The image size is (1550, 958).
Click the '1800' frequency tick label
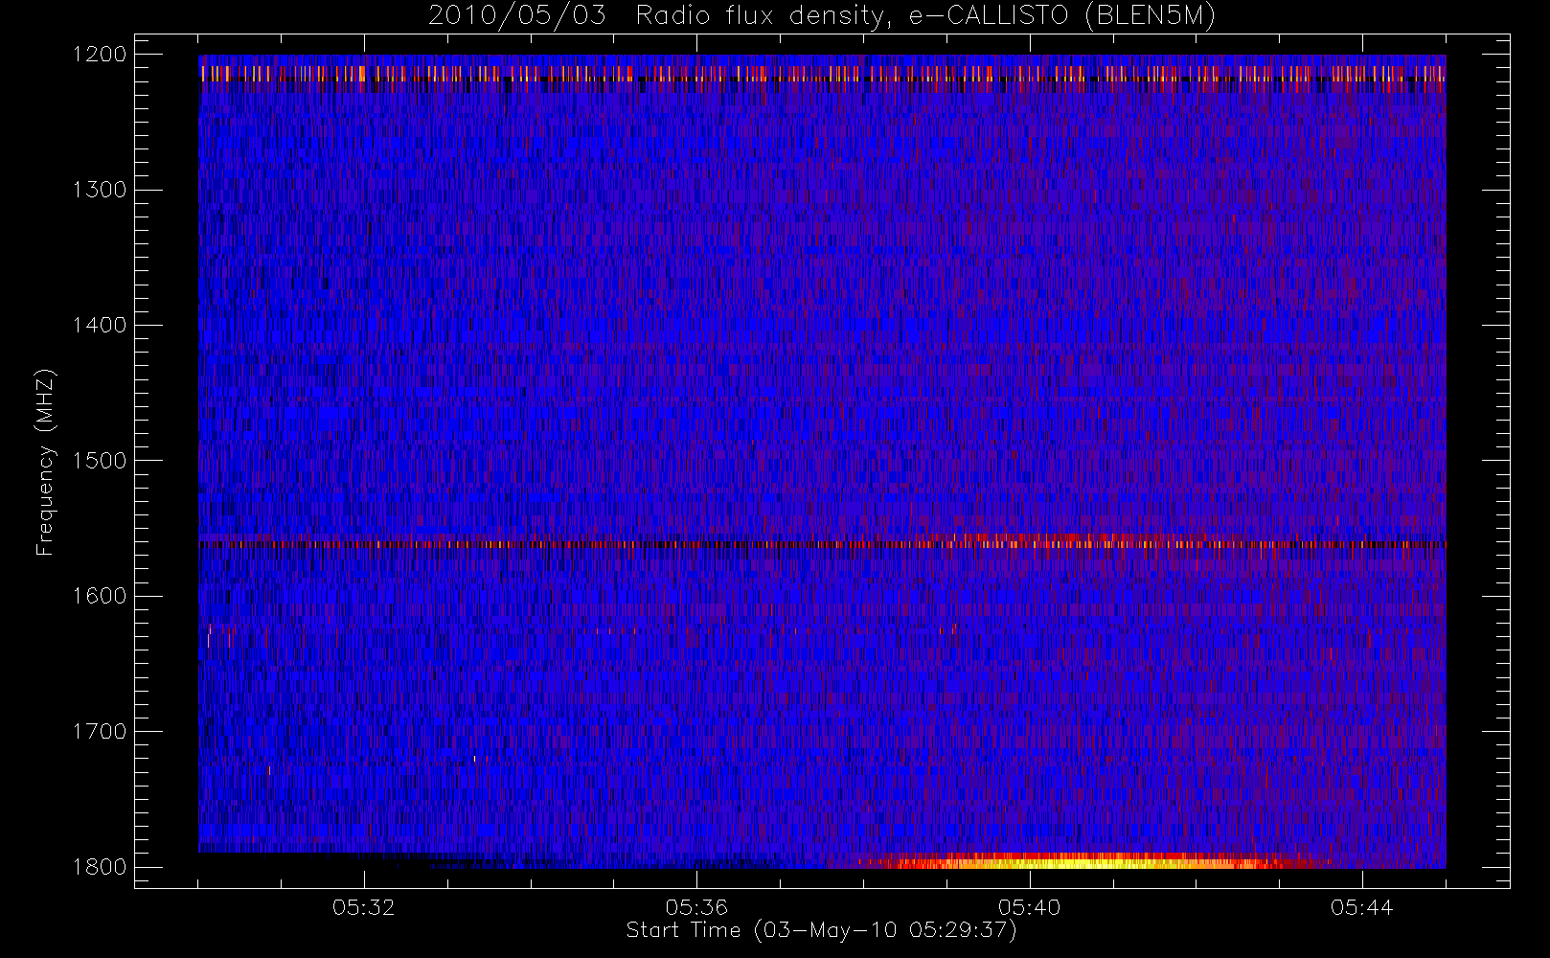(100, 867)
